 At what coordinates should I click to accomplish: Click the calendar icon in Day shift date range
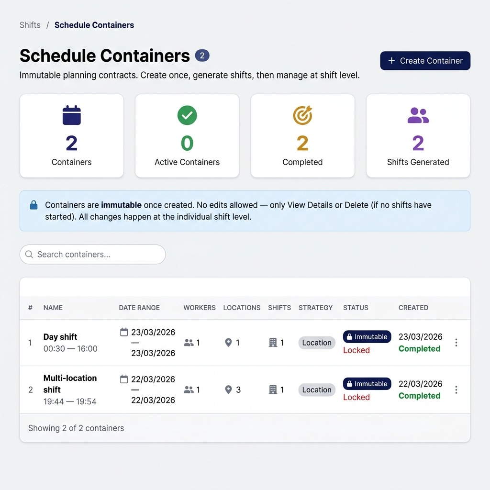point(123,332)
